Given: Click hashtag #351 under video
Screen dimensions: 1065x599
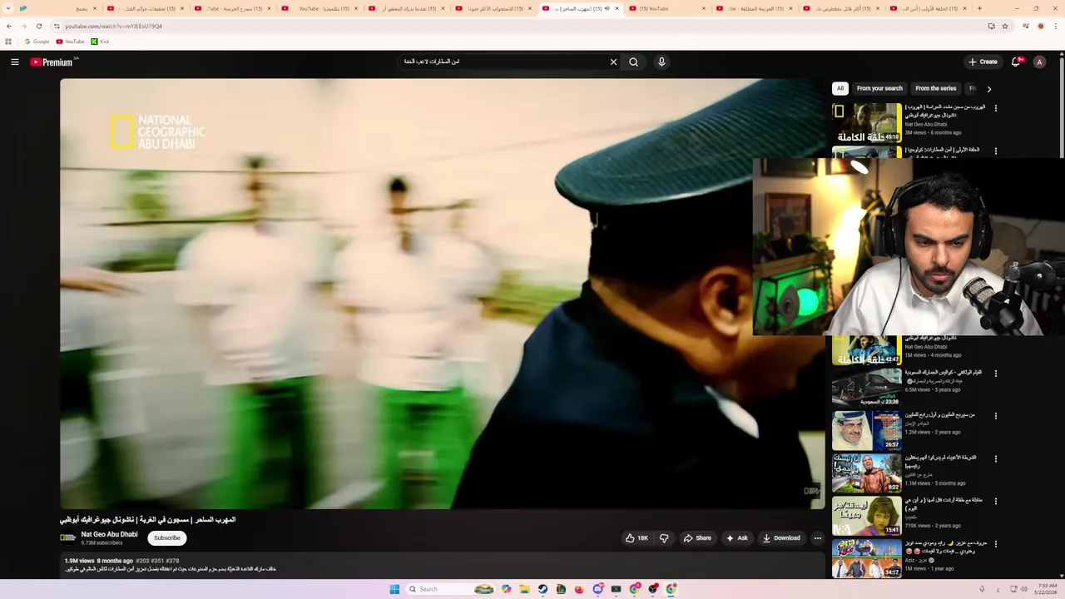Looking at the screenshot, I should pos(158,561).
